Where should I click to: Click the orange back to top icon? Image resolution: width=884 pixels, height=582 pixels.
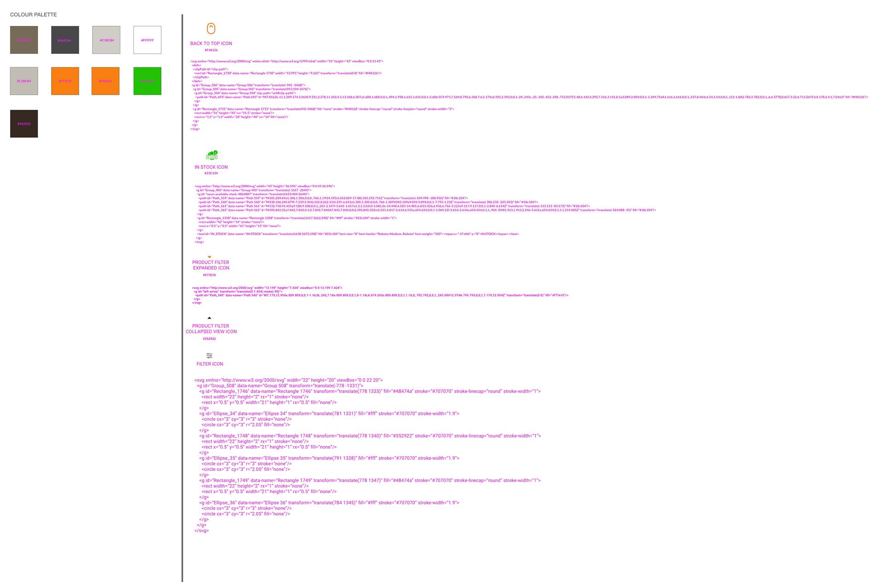click(x=211, y=29)
